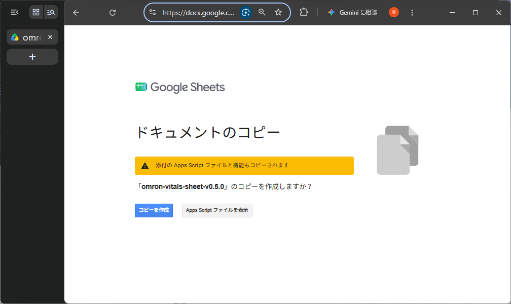Image resolution: width=511 pixels, height=304 pixels.
Task: Click コピーを作成 button
Action: (154, 210)
